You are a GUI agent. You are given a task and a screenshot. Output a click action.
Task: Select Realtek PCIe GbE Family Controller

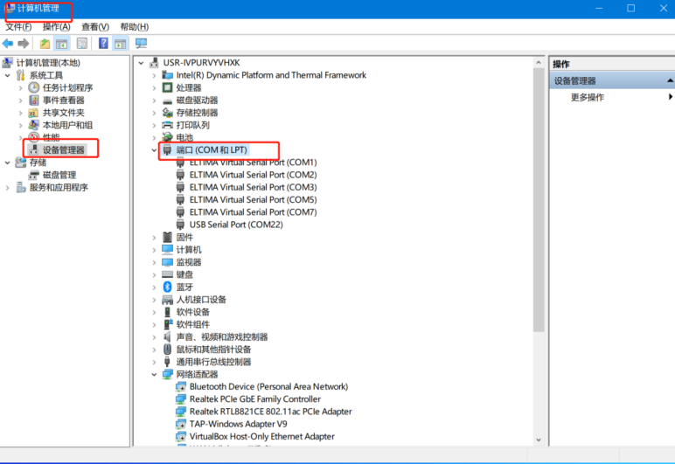(x=254, y=399)
